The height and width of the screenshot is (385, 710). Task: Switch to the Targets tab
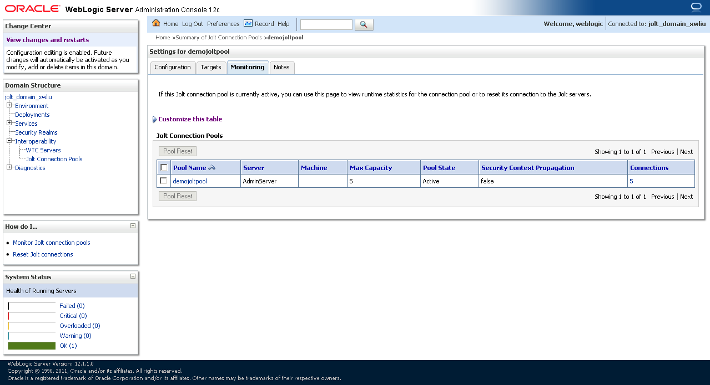point(211,67)
